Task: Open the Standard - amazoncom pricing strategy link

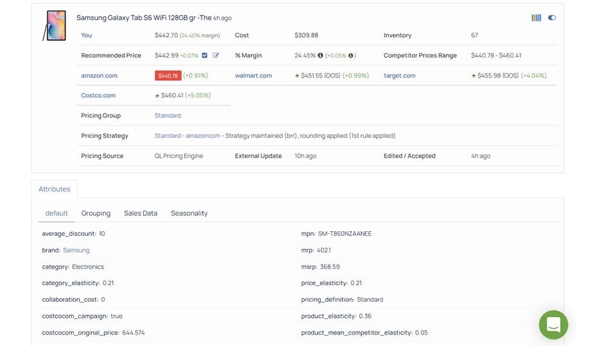Action: pos(187,136)
